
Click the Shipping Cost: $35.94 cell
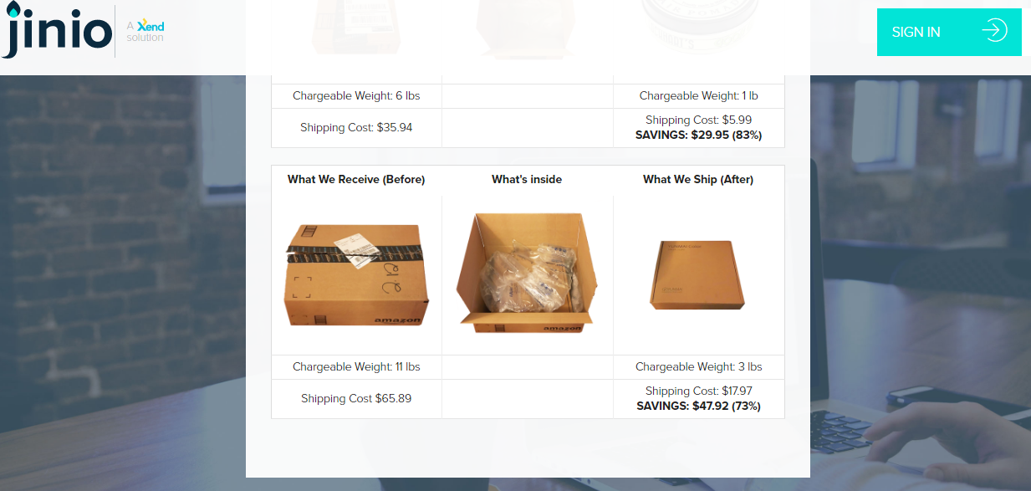tap(356, 128)
